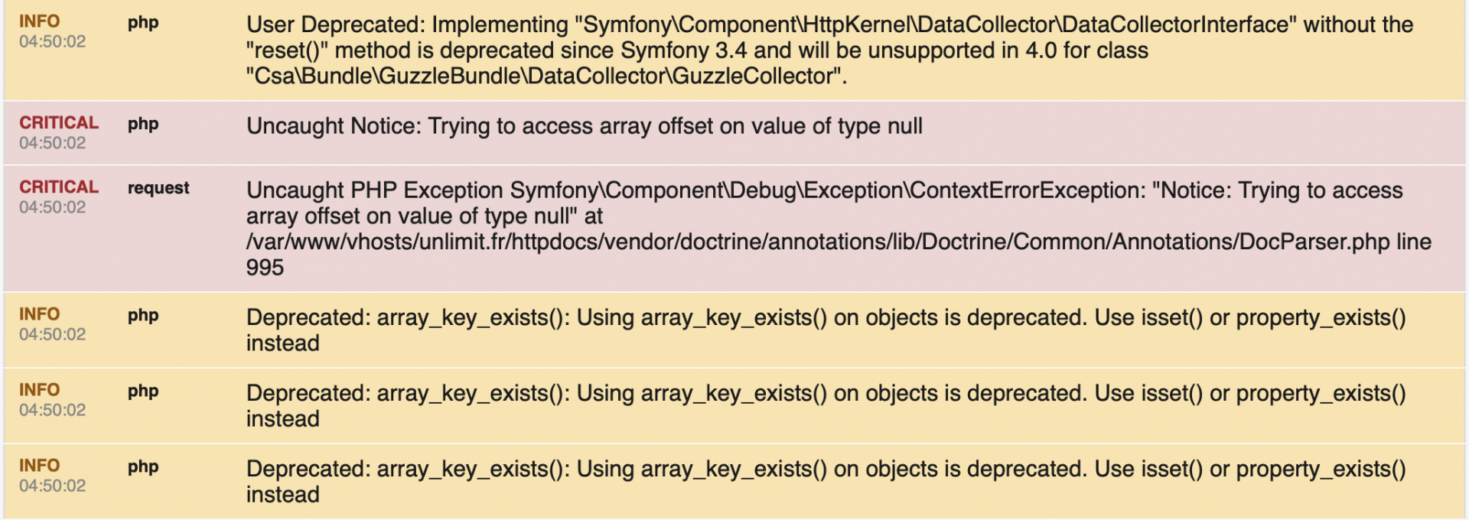Click the Uncaught Notice array offset message

(585, 126)
